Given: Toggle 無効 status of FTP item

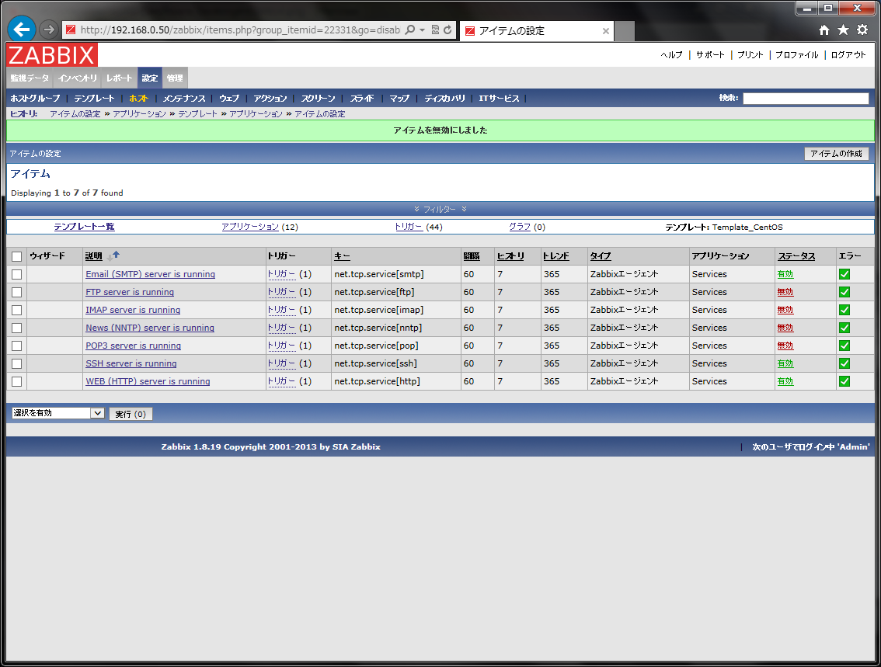Looking at the screenshot, I should point(785,292).
